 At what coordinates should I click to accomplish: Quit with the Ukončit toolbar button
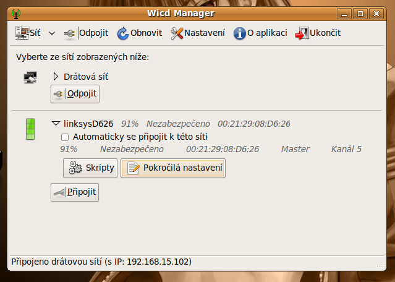[x=318, y=33]
